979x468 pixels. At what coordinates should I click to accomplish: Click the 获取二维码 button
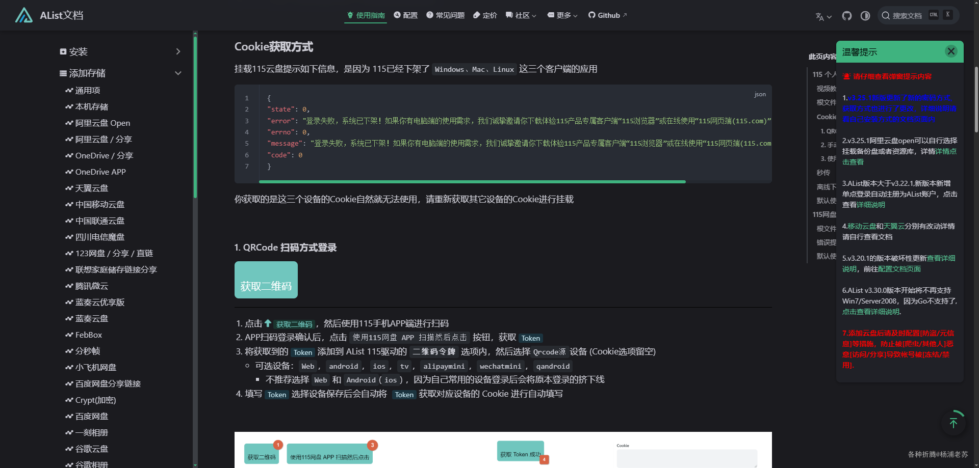(266, 280)
